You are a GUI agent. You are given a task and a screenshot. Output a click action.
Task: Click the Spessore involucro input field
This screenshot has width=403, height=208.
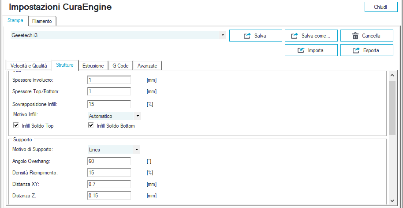pos(109,80)
